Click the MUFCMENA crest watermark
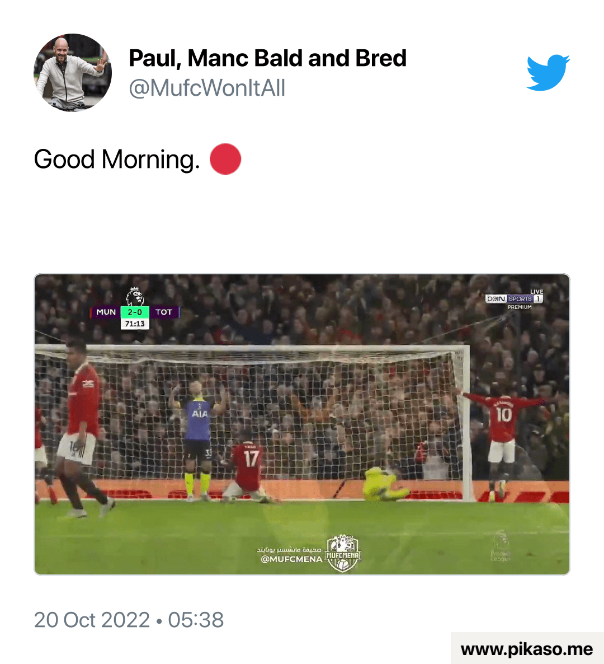Screen dimensions: 604x664 click(343, 553)
